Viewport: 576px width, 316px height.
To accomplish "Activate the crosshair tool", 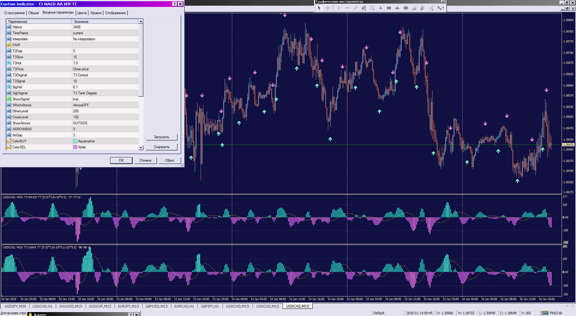I will pyautogui.click(x=328, y=8).
